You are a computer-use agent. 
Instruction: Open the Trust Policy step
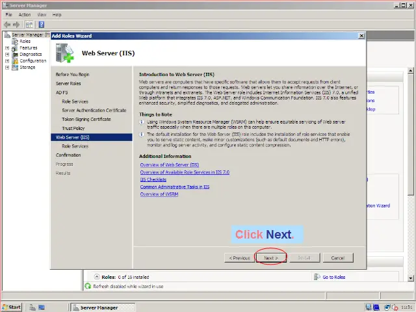pos(73,129)
